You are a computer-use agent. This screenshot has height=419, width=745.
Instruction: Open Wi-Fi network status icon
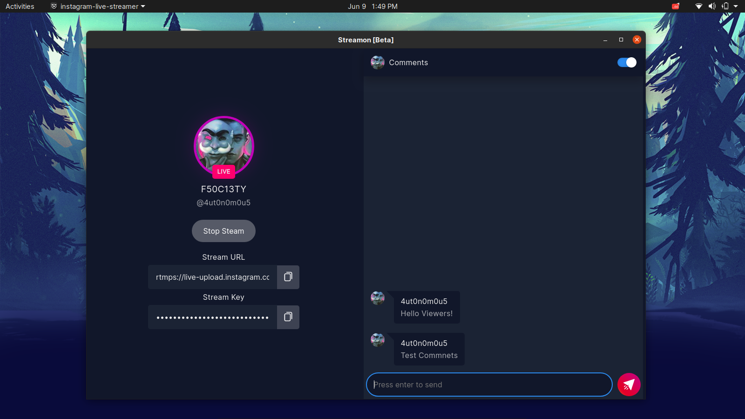(x=698, y=6)
